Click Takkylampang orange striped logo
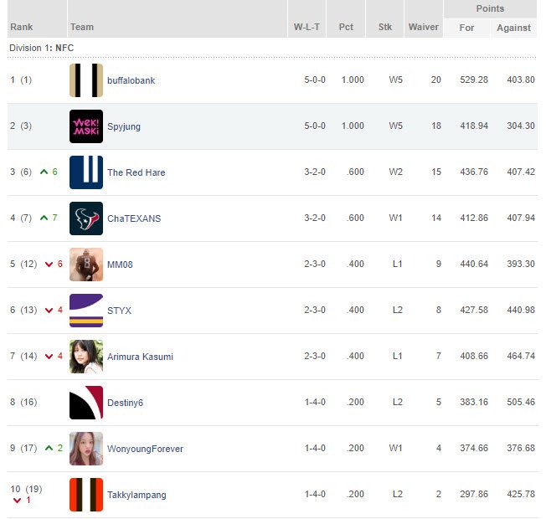The height and width of the screenshot is (519, 546). click(x=86, y=495)
